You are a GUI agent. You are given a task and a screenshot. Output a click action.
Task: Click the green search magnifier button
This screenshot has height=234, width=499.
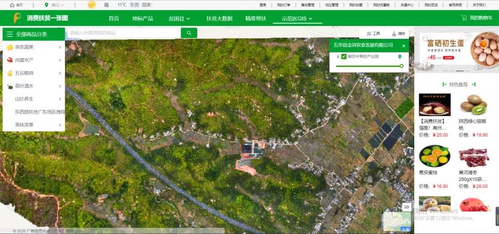(189, 34)
